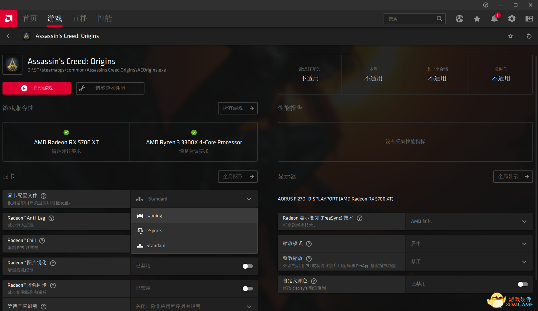The image size is (538, 311).
Task: Collapse the 显卡配置文件 Standard dropdown
Action: point(194,199)
